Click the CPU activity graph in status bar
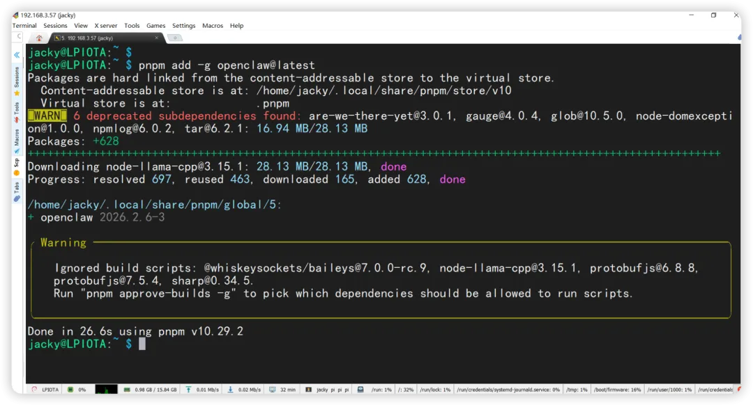The height and width of the screenshot is (405, 753). [106, 389]
